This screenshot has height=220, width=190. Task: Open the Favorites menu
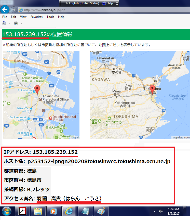pyautogui.click(x=36, y=17)
